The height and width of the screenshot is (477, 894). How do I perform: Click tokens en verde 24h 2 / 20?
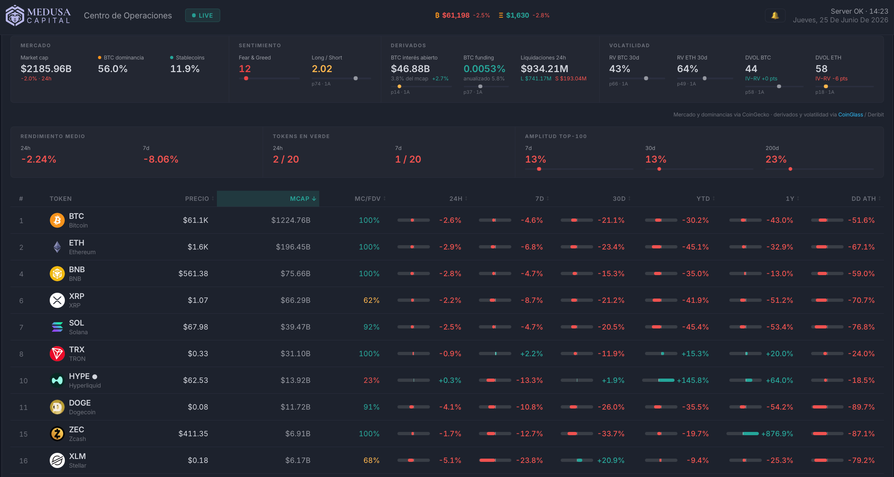286,159
